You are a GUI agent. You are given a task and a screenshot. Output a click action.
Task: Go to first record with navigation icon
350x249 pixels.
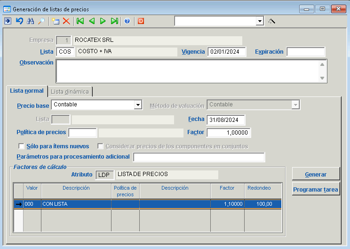80,21
